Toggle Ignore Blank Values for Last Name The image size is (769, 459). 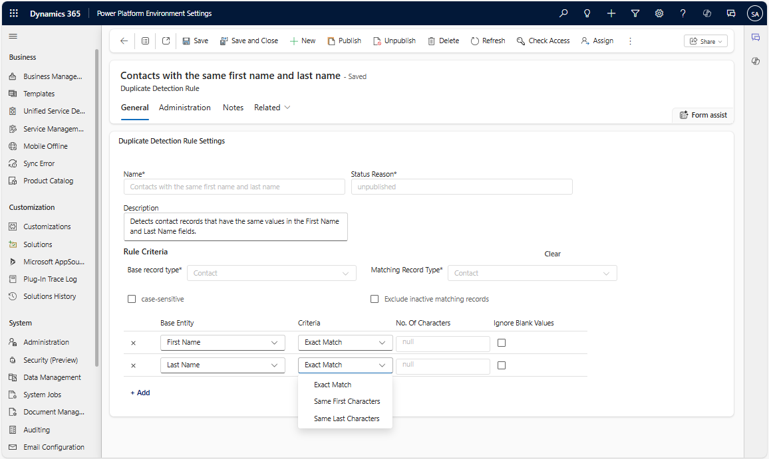pyautogui.click(x=502, y=365)
